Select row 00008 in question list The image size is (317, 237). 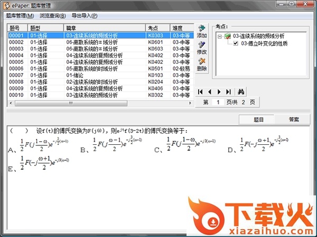click(x=100, y=82)
